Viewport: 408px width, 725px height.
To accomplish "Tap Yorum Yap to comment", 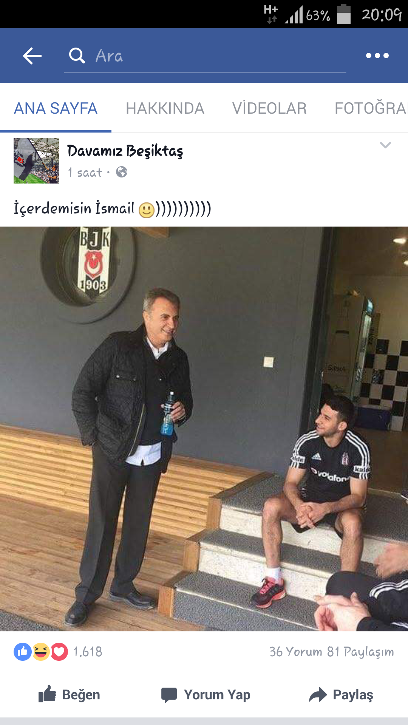I will (206, 695).
